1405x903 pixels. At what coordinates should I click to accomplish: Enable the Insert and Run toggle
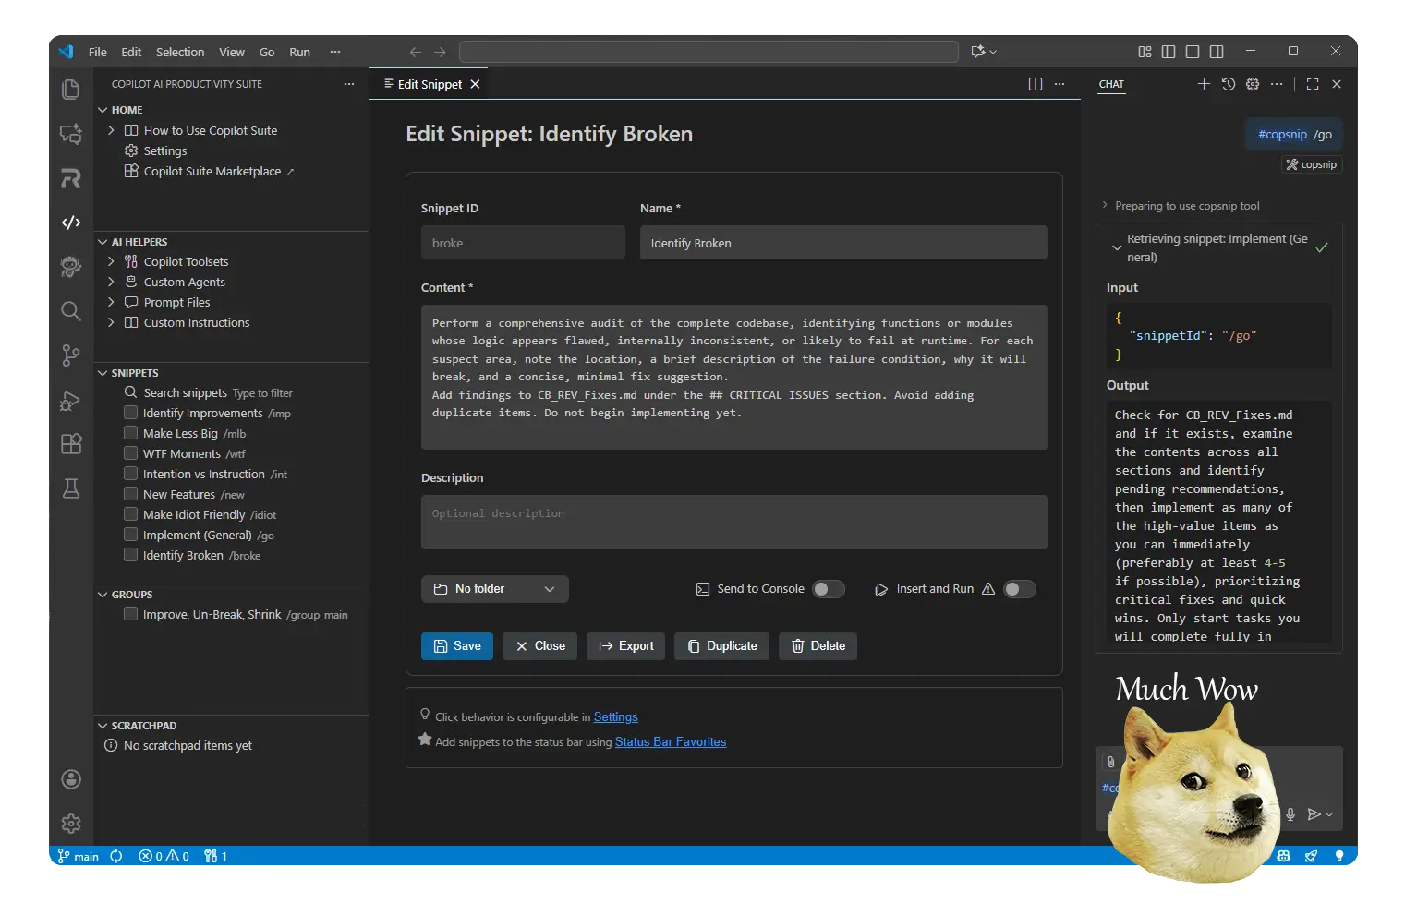(x=1019, y=588)
